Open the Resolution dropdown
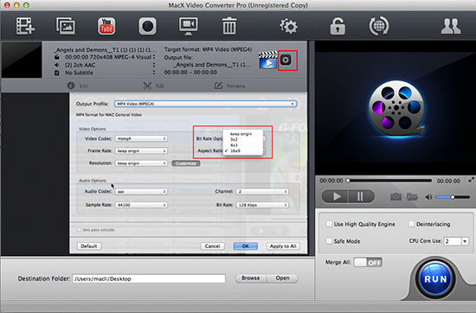 click(x=141, y=163)
